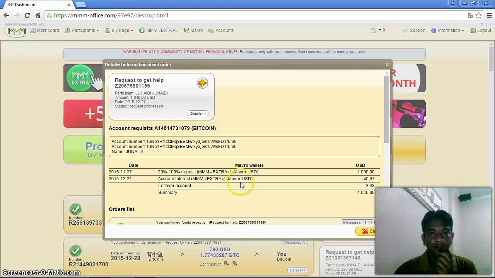495x278 pixels.
Task: Click the mail envelope icon in navigation
Action: tap(373, 31)
